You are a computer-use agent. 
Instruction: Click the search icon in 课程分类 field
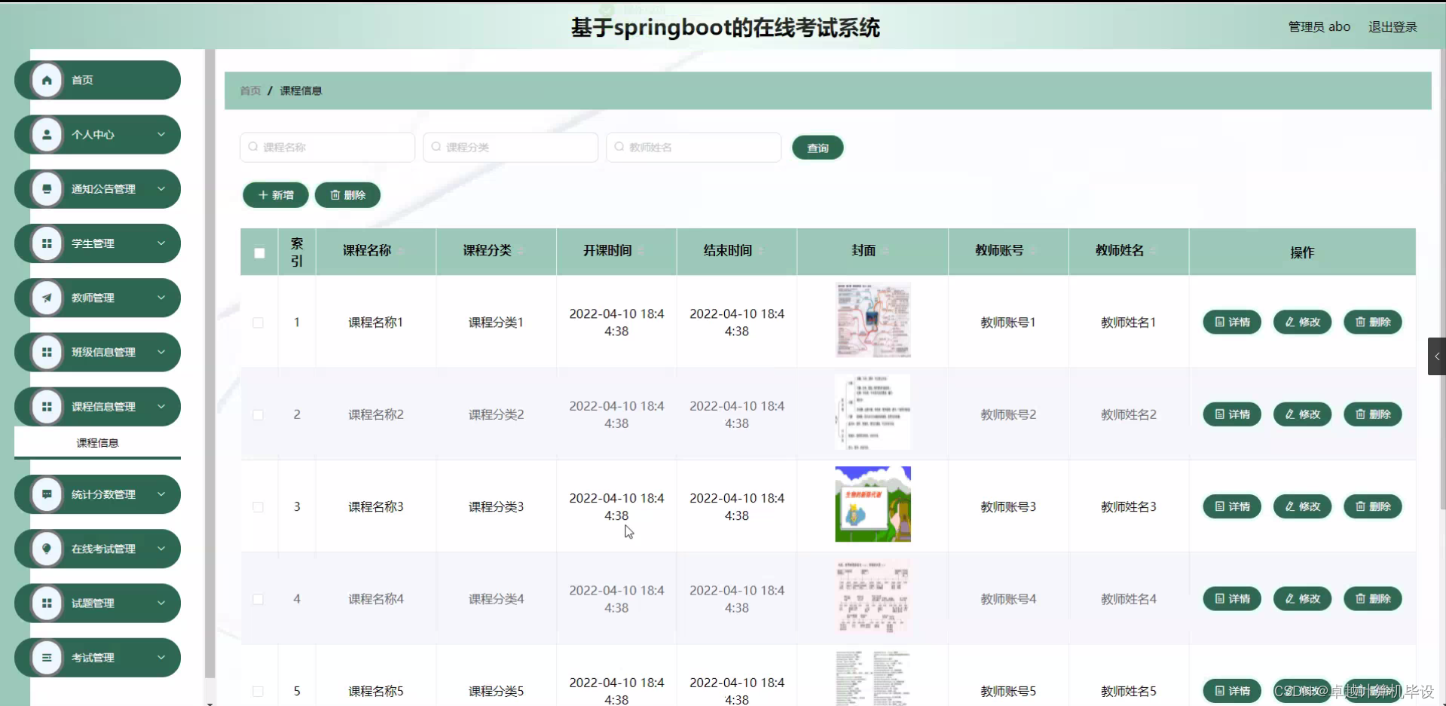[436, 147]
